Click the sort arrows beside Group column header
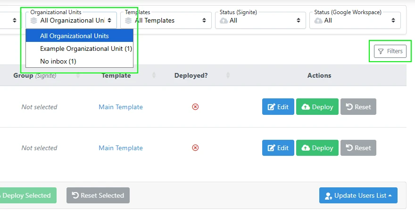 [x=78, y=76]
